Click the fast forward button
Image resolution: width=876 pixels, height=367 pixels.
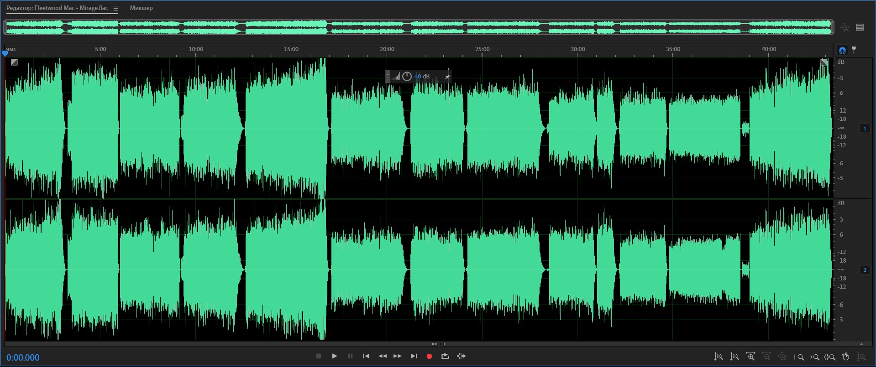(x=398, y=356)
